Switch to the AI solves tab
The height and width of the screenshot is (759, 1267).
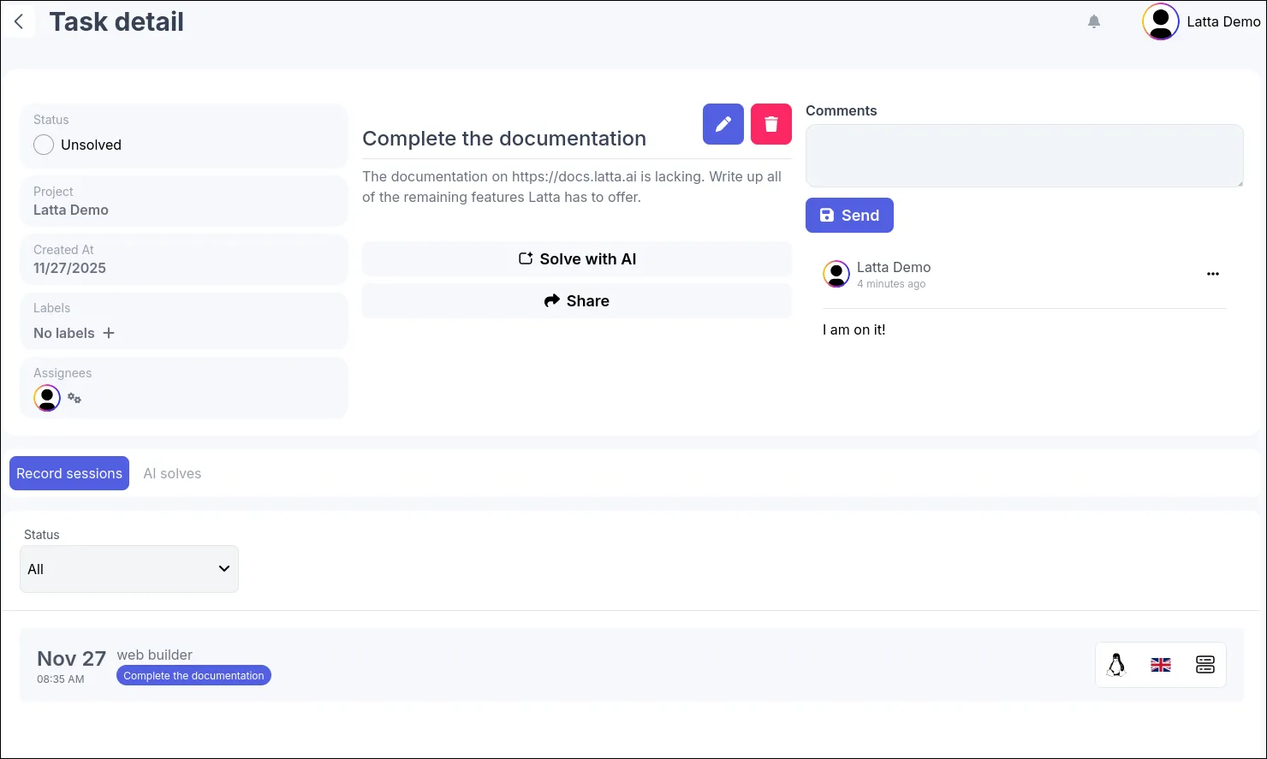click(x=172, y=473)
